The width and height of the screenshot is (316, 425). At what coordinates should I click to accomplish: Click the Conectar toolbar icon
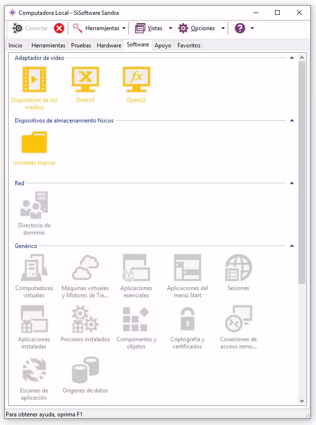click(x=17, y=28)
